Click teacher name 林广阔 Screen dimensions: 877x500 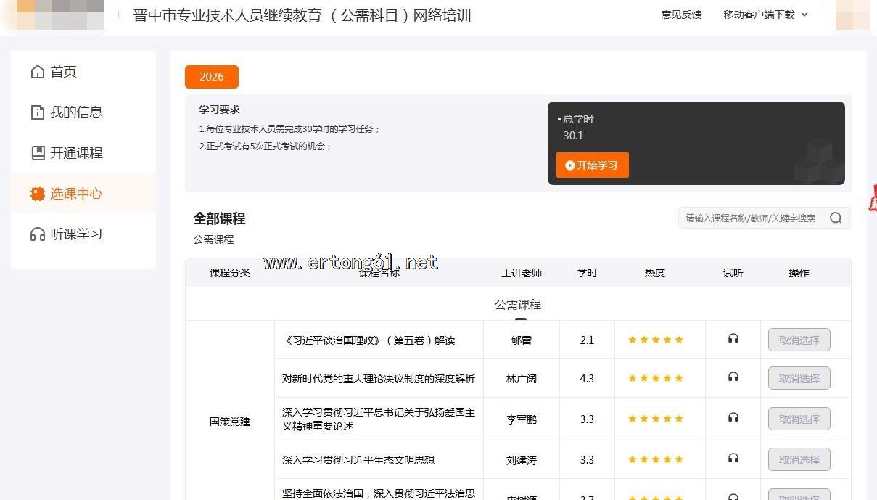click(522, 379)
